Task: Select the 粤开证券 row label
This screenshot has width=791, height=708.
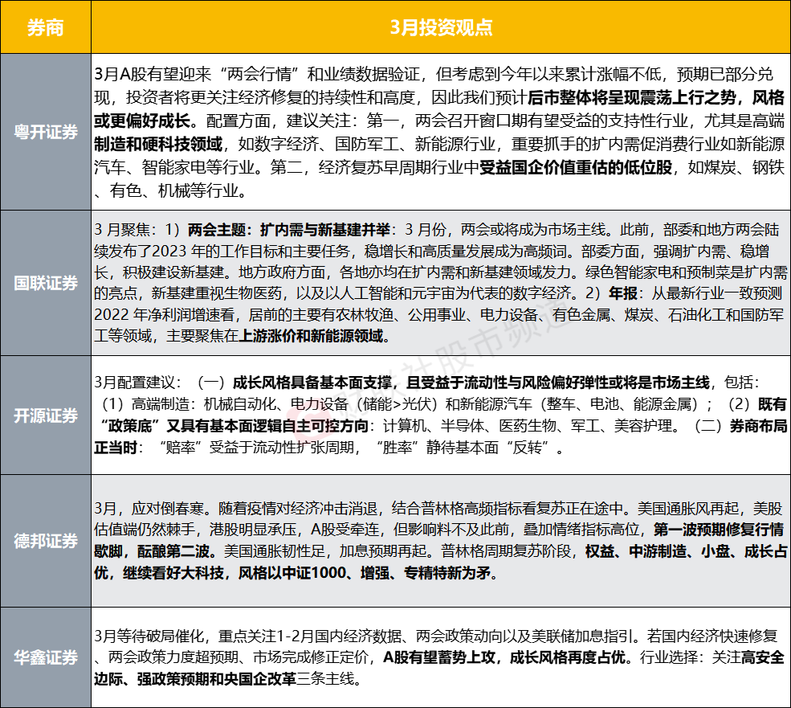Action: [x=46, y=133]
